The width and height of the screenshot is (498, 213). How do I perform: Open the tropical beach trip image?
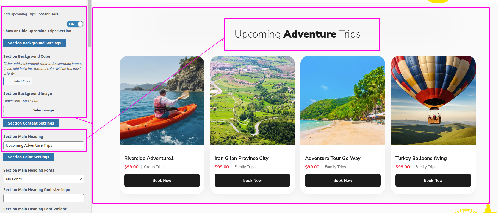pyautogui.click(x=343, y=100)
